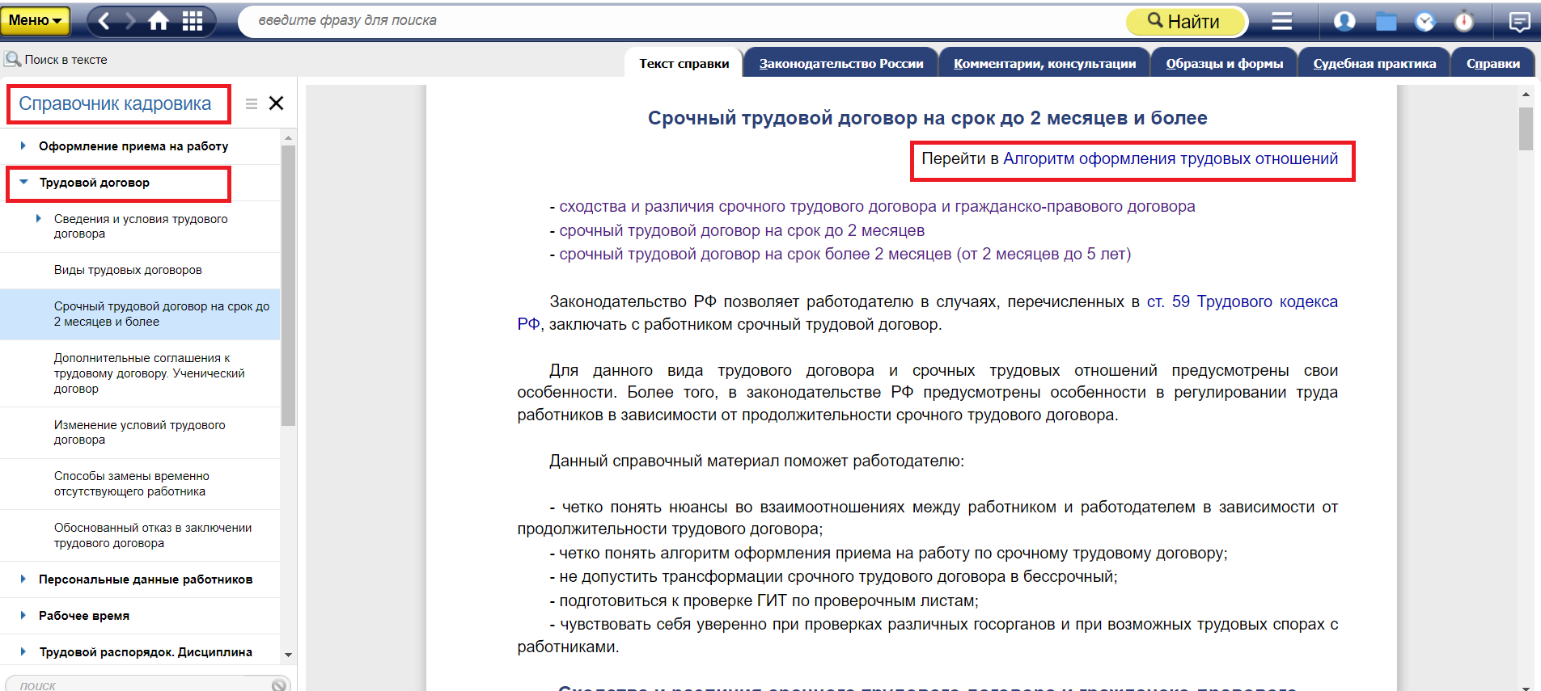Click the yellow Найти button

(1186, 22)
